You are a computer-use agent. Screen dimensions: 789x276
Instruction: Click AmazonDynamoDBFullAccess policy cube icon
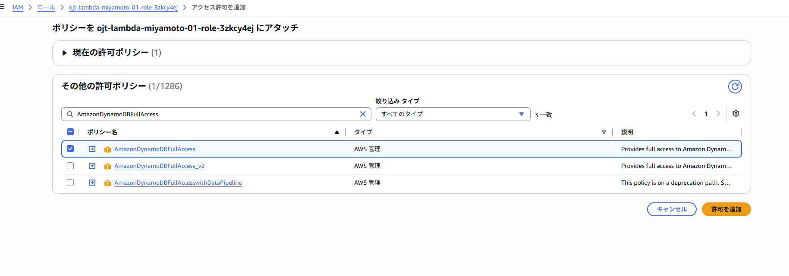pos(107,149)
